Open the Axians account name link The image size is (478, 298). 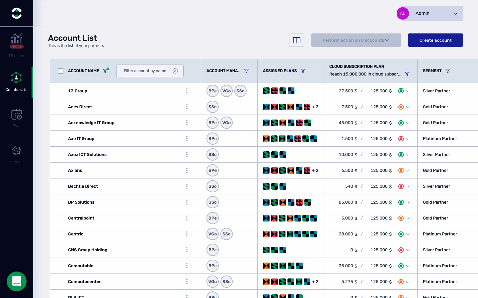(x=75, y=171)
